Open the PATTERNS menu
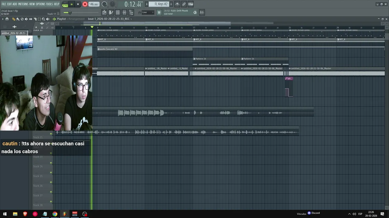The width and height of the screenshot is (389, 218). click(23, 4)
